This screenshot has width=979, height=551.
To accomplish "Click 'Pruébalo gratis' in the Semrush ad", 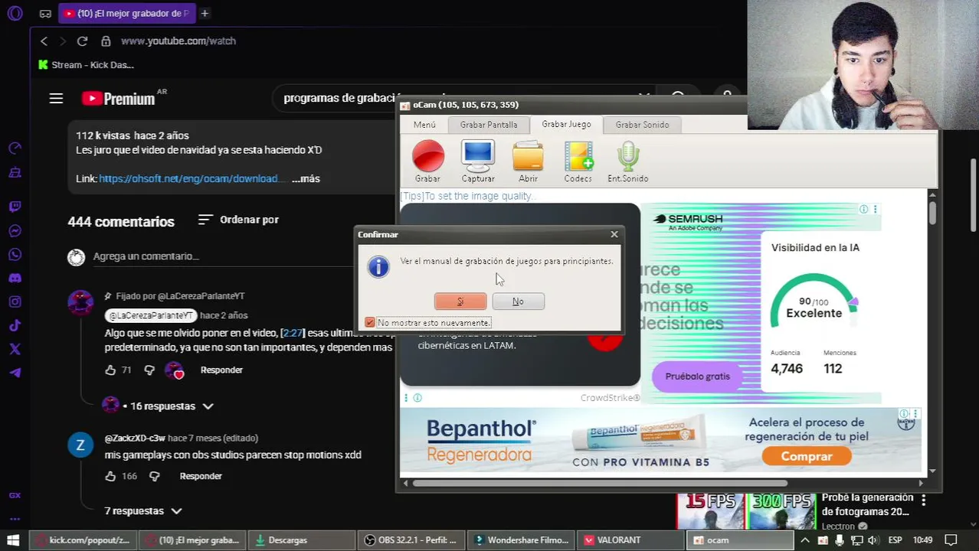I will click(698, 377).
